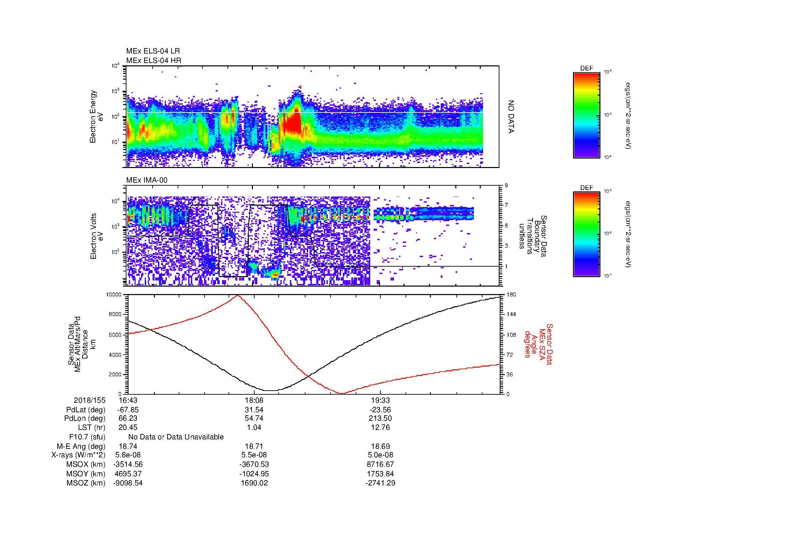This screenshot has height=560, width=793.
Task: Click the '8000' altitude axis tick label
Action: coord(116,314)
